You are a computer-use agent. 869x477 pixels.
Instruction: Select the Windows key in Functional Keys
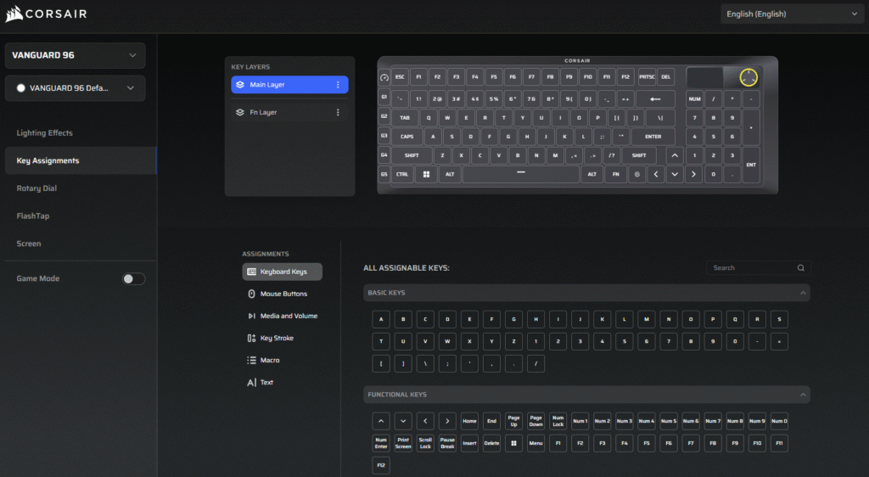tap(513, 442)
